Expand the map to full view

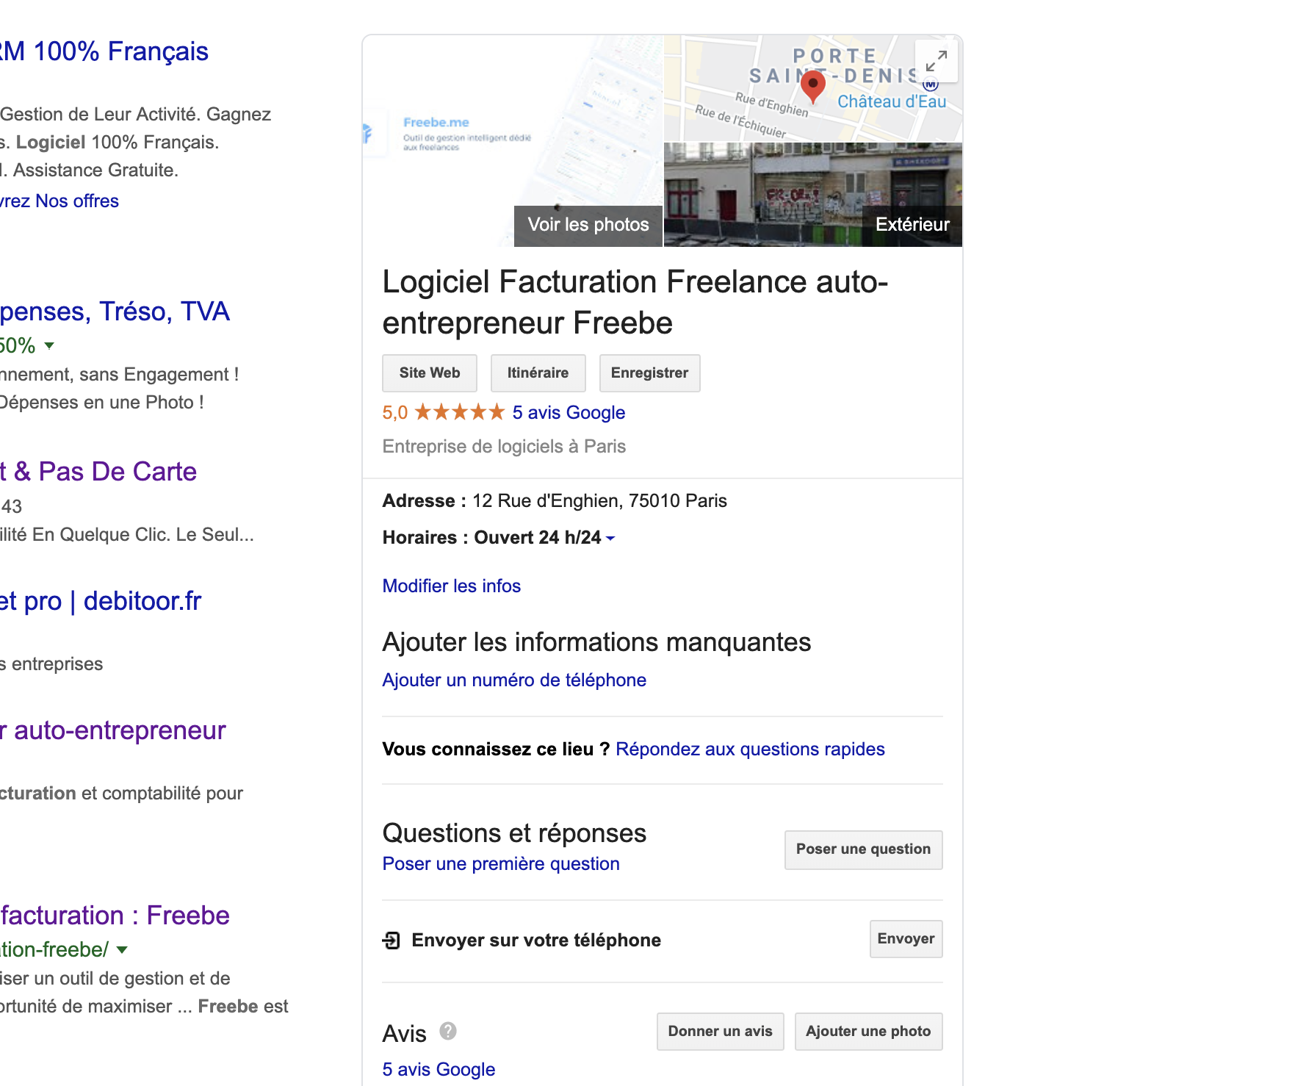pos(936,61)
